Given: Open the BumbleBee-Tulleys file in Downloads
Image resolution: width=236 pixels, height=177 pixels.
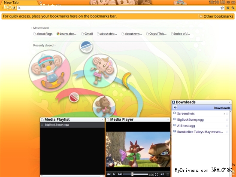Looking at the screenshot, I should pos(200,132).
